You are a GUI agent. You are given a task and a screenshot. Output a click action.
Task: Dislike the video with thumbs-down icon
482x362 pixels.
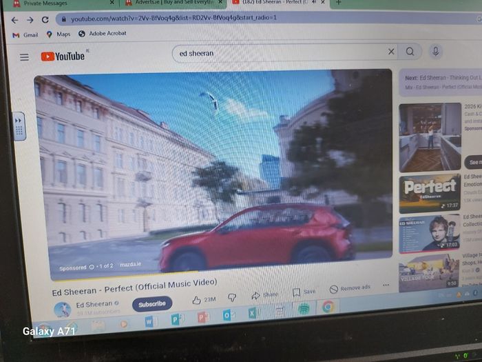232,297
